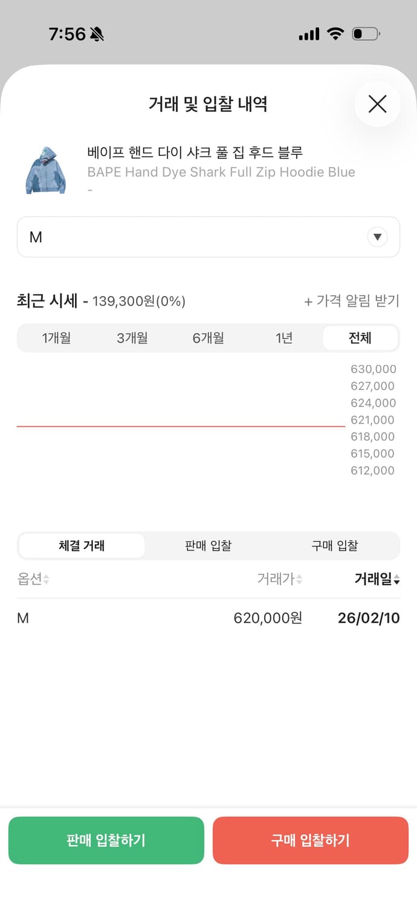Expand the dropdown arrow circle icon
Viewport: 417px width, 908px height.
(x=377, y=237)
